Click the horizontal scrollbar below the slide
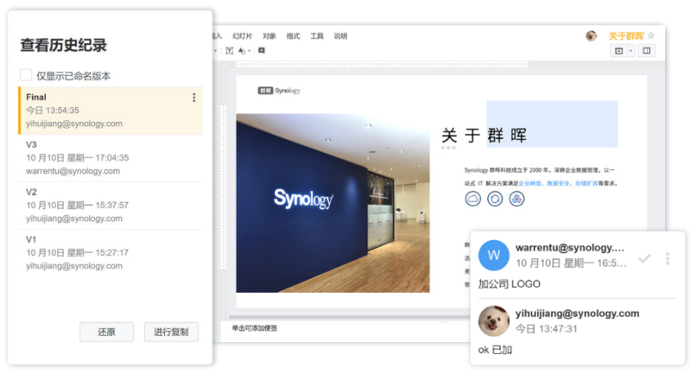Screen dimensions: 691x374 pos(349,317)
